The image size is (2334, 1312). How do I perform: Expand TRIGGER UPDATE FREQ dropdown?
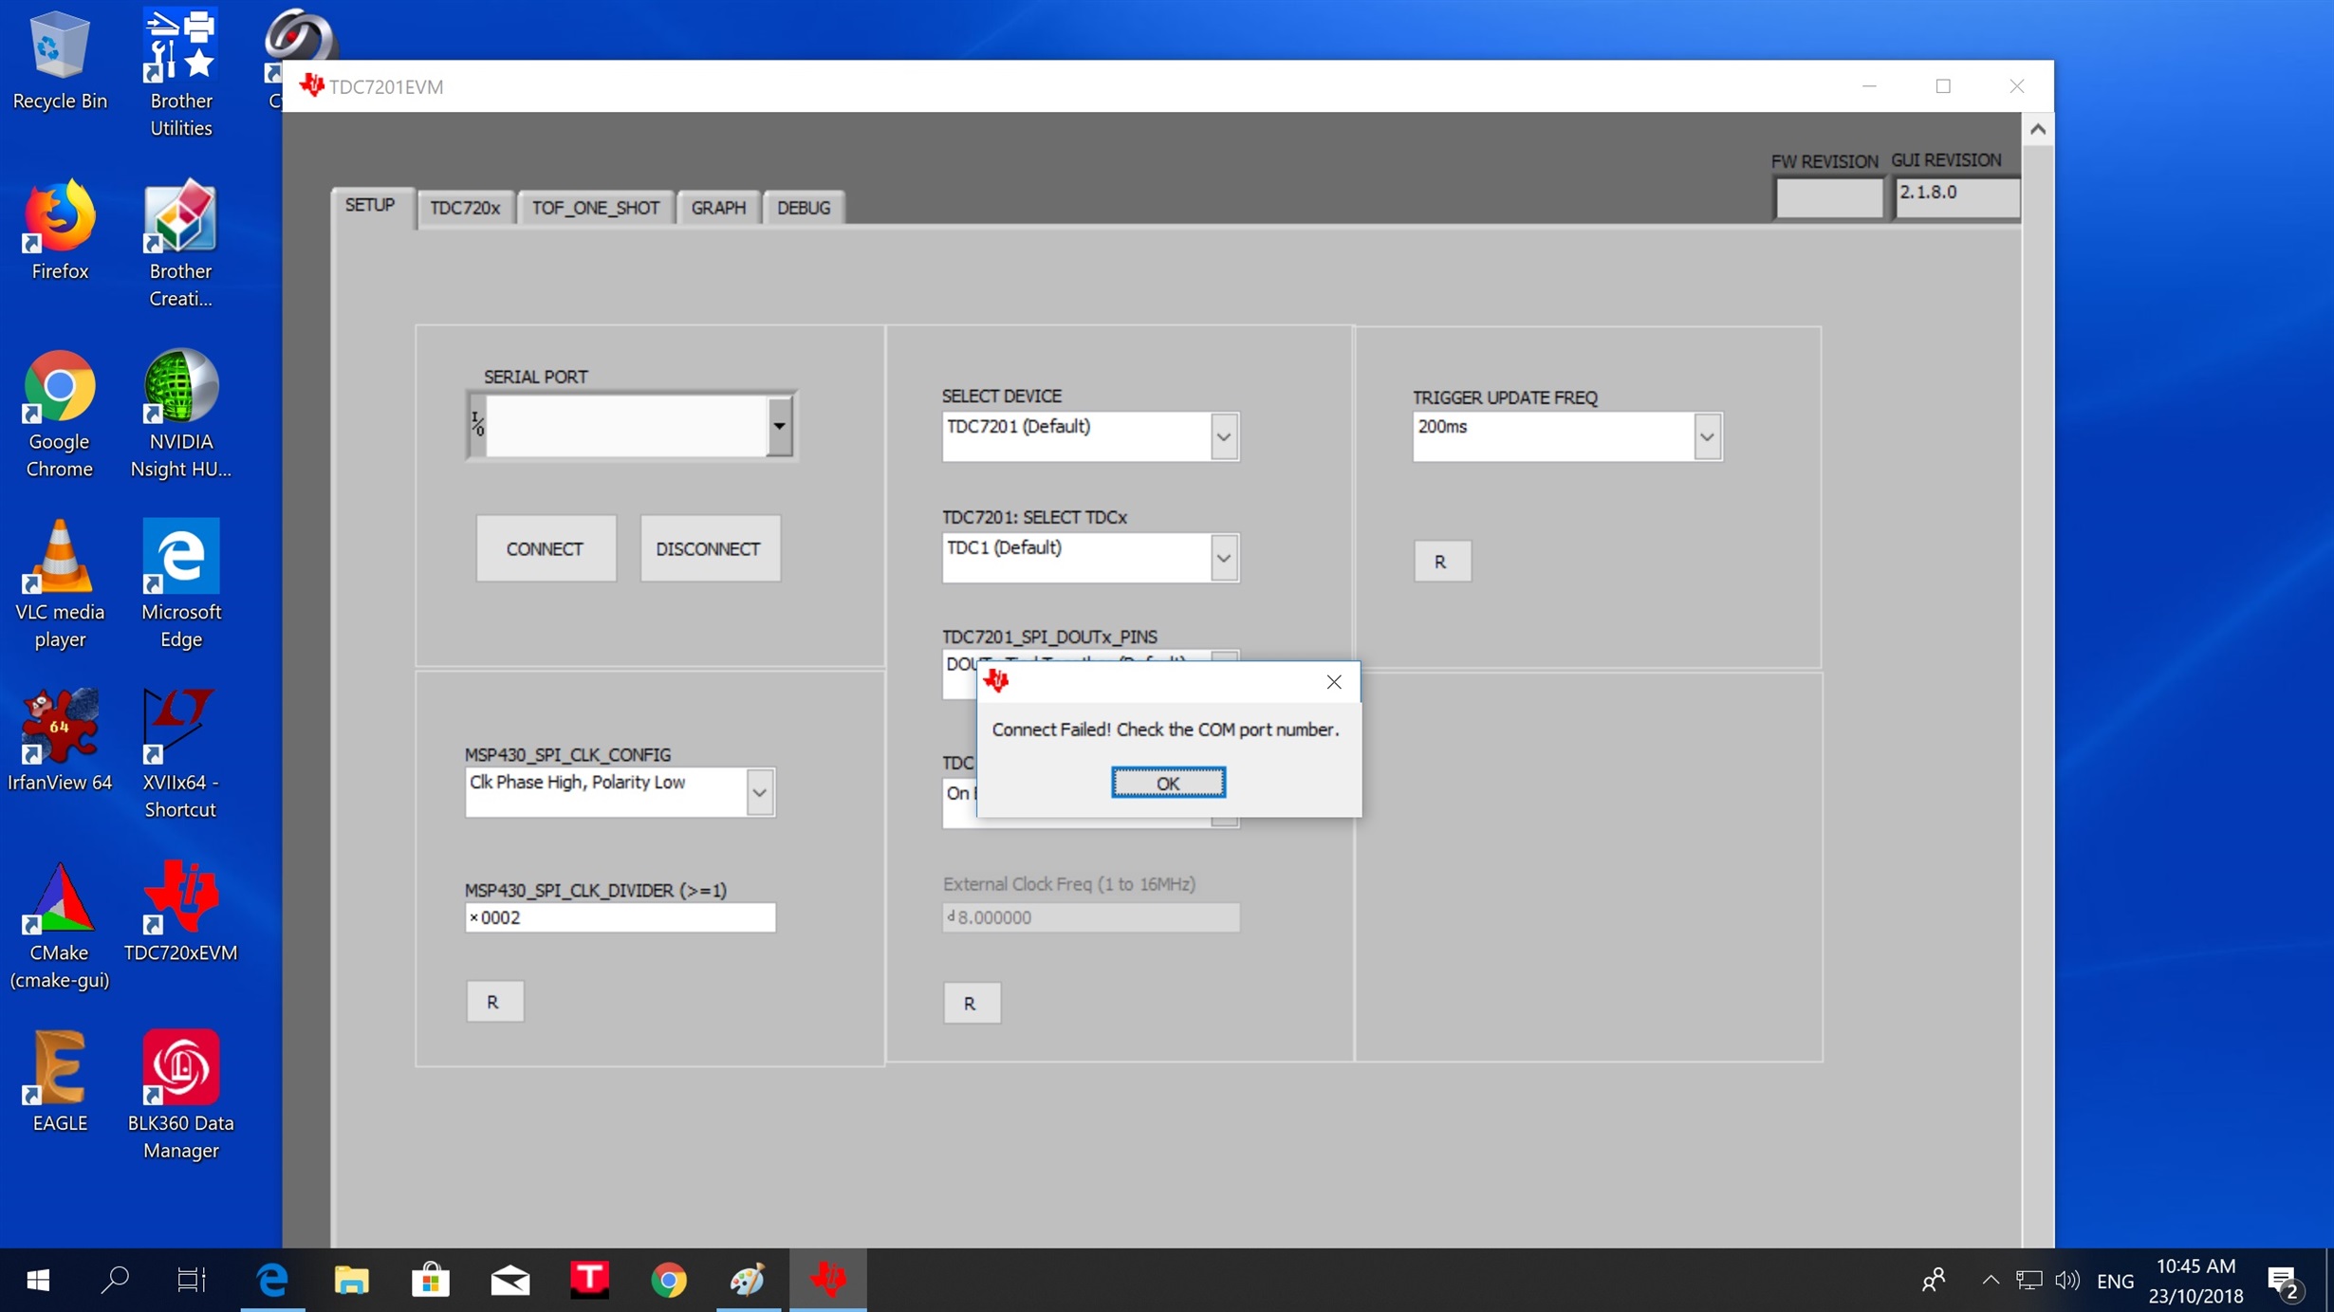click(1706, 437)
